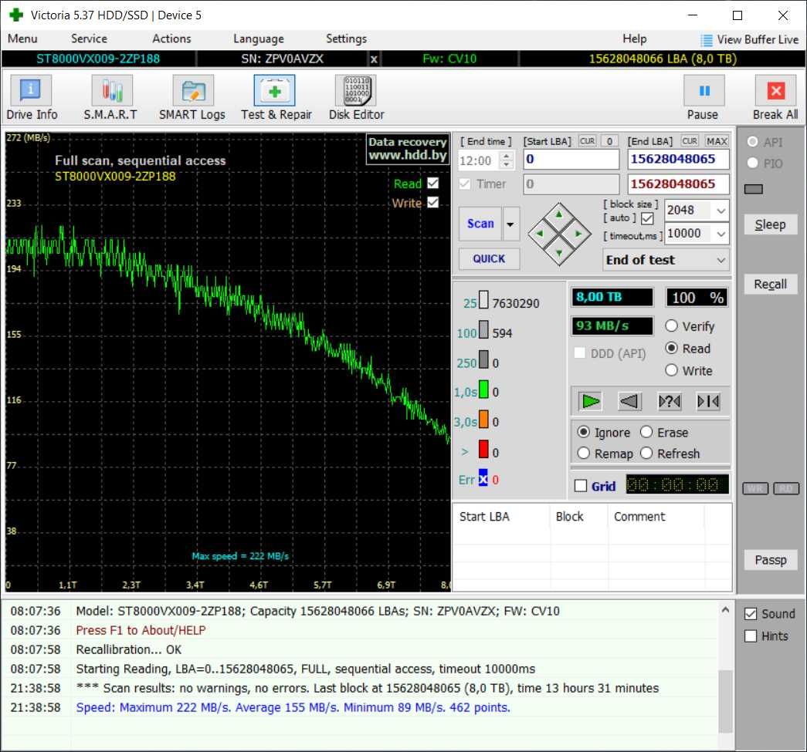Viewport: 807px width, 752px height.
Task: Click the random seek test icon
Action: (x=669, y=401)
